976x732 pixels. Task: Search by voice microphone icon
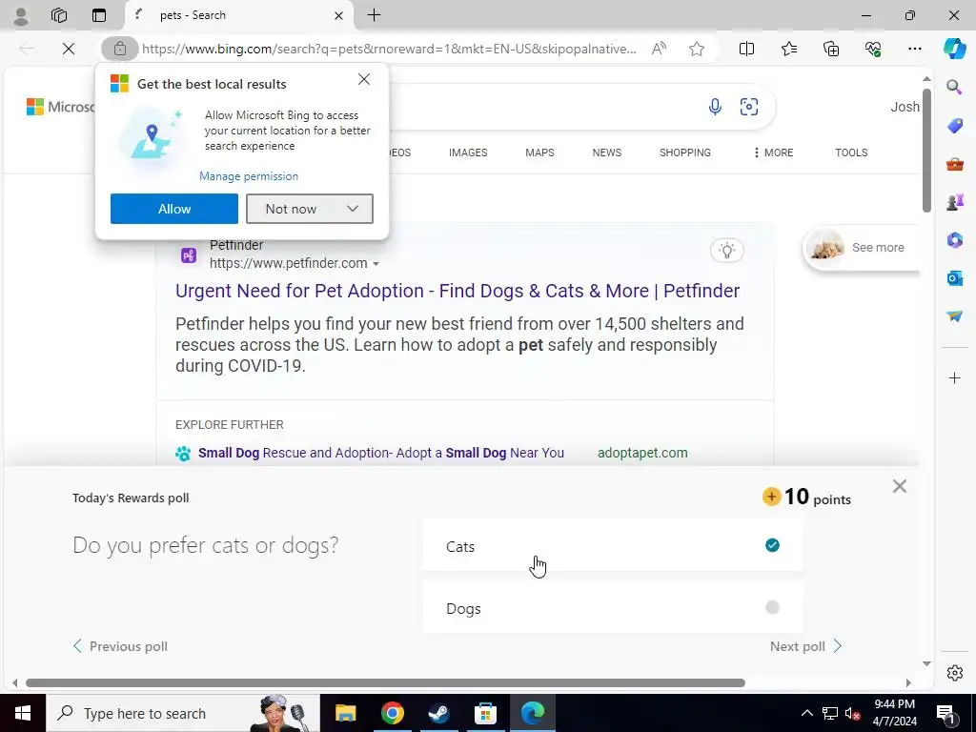[715, 107]
